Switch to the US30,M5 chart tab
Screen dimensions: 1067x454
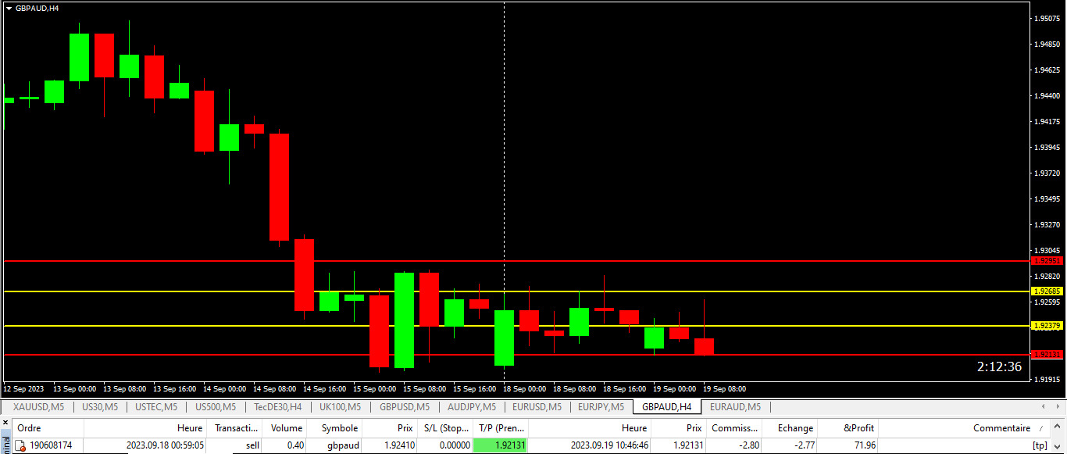pos(100,407)
